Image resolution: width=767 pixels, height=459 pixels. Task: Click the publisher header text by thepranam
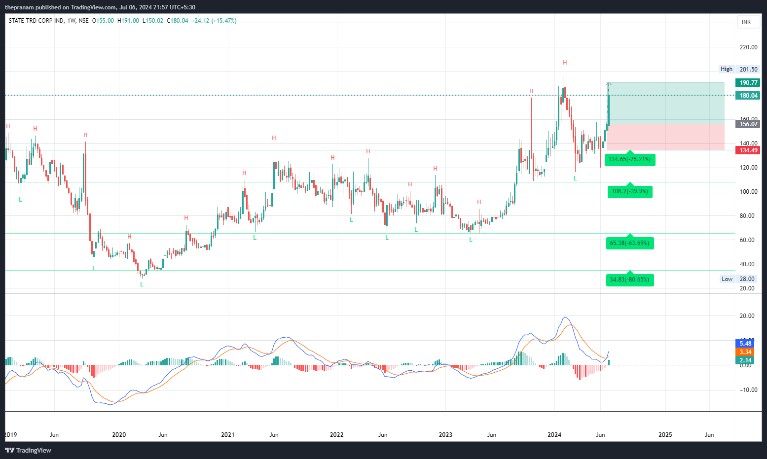[x=100, y=7]
